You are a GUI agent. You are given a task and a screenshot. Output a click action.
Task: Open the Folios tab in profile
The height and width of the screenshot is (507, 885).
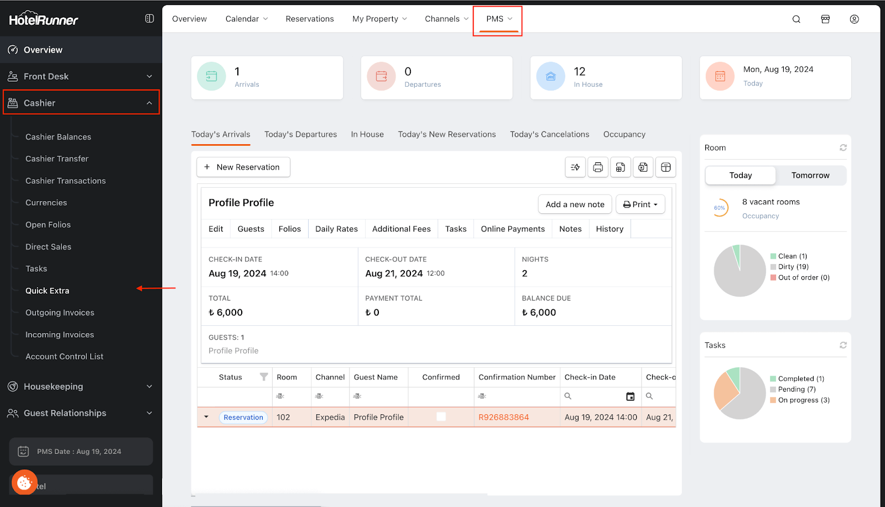tap(289, 229)
